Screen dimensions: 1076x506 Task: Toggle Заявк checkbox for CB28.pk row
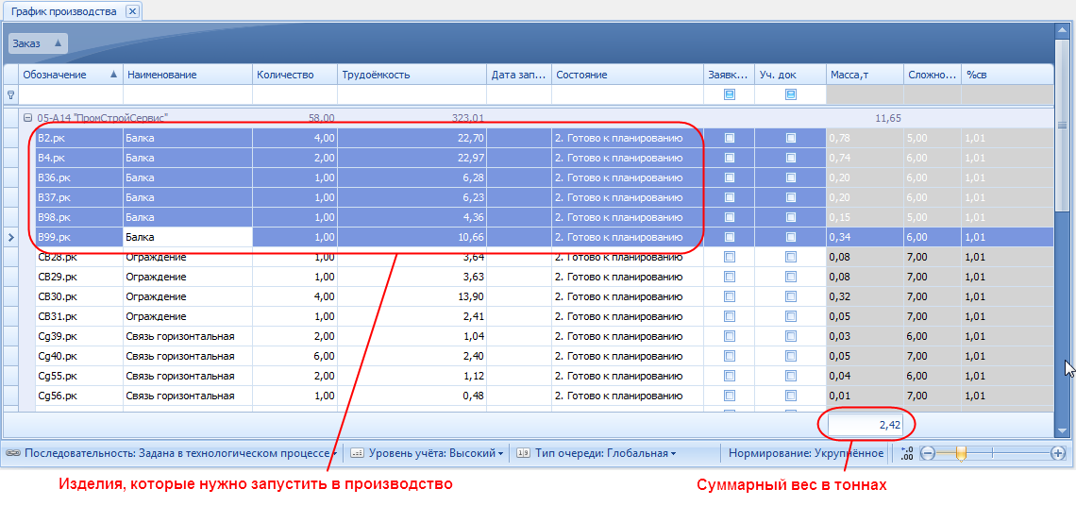[729, 257]
